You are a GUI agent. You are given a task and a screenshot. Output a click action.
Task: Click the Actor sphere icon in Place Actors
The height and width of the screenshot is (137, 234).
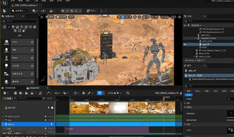pyautogui.click(x=6, y=42)
